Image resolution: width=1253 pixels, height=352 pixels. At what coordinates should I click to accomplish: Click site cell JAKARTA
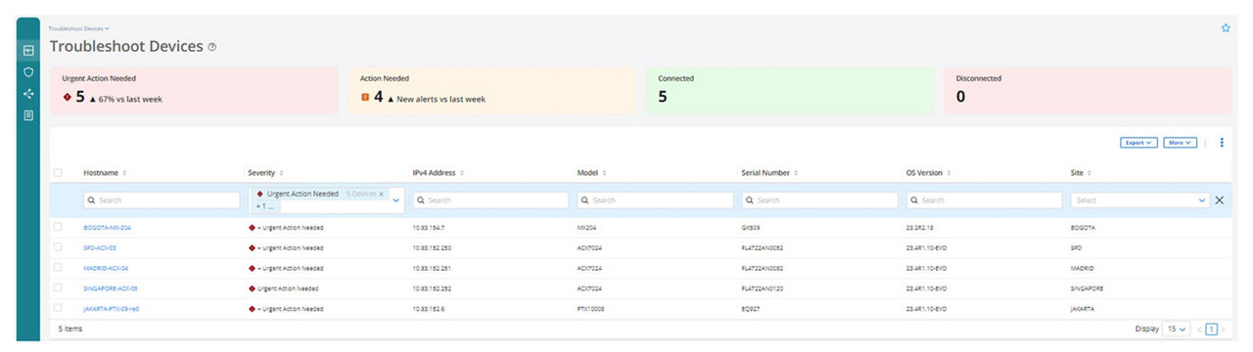click(1084, 309)
